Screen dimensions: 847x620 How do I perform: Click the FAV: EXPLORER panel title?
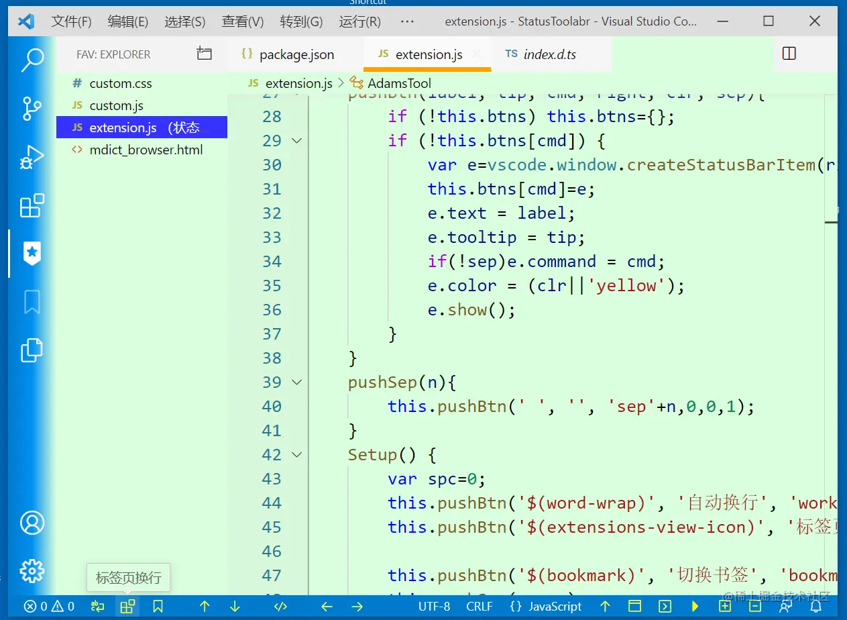click(x=113, y=54)
